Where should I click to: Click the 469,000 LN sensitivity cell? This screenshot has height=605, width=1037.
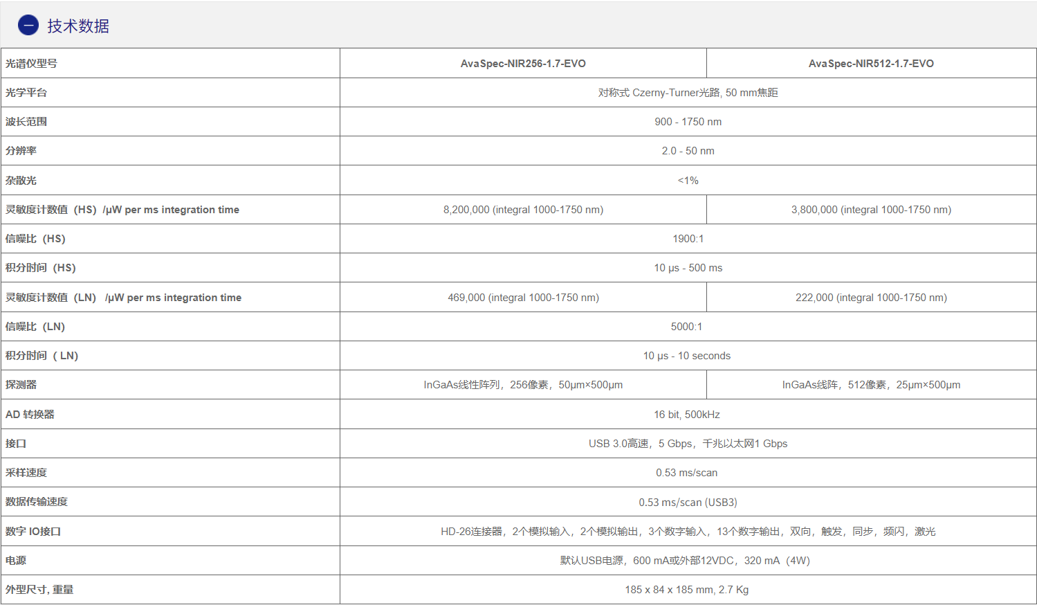[523, 298]
